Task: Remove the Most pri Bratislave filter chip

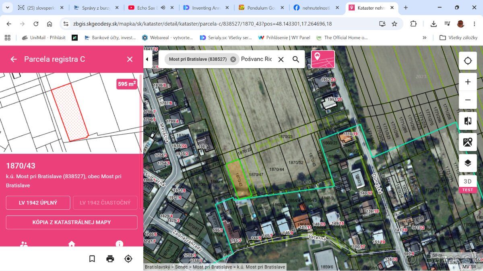Action: tap(233, 59)
